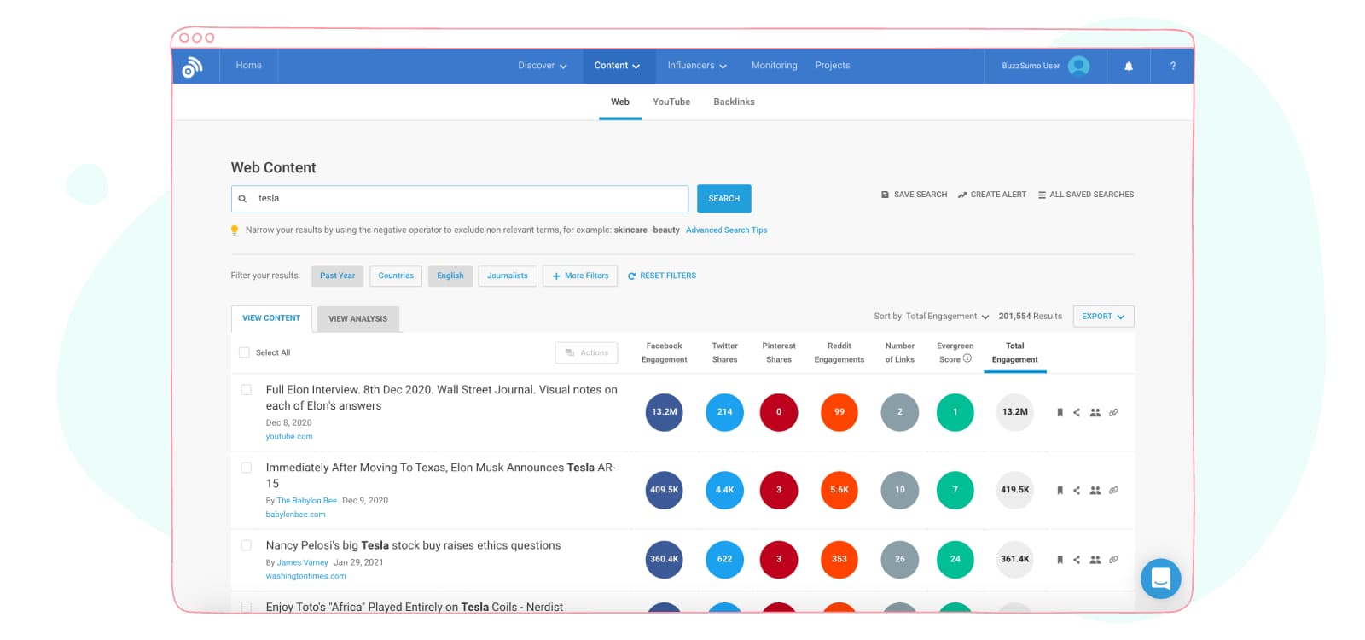
Task: Switch to the Backlinks tab
Action: click(x=734, y=102)
